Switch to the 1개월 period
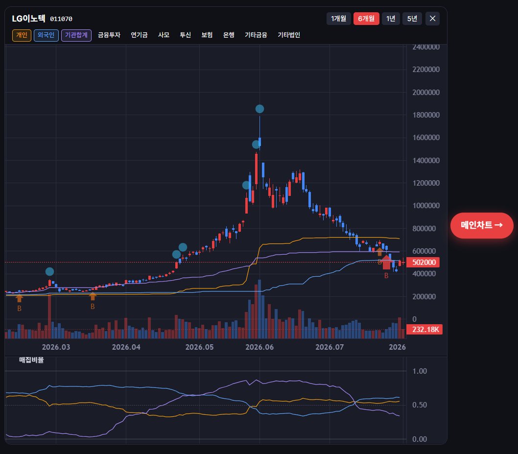 point(339,19)
